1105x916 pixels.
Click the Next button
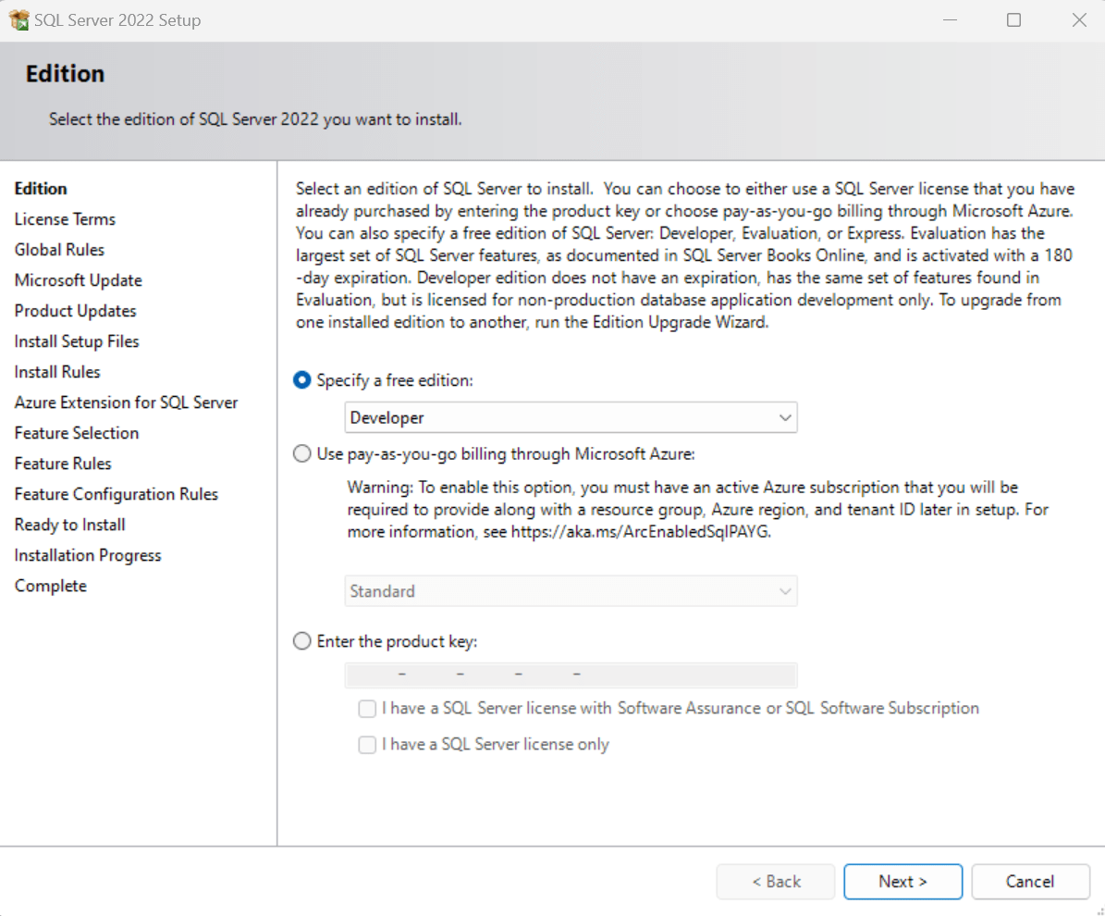[x=902, y=882]
